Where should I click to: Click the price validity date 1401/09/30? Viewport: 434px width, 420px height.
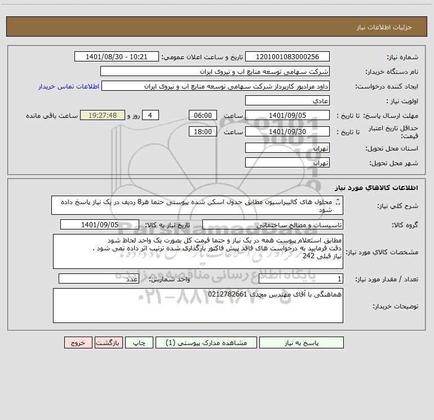pos(287,131)
